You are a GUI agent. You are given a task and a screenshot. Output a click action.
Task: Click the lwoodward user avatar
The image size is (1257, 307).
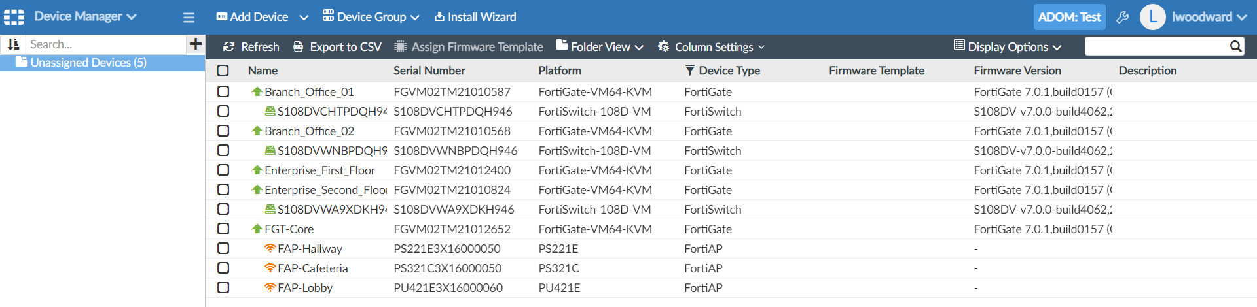(1152, 17)
